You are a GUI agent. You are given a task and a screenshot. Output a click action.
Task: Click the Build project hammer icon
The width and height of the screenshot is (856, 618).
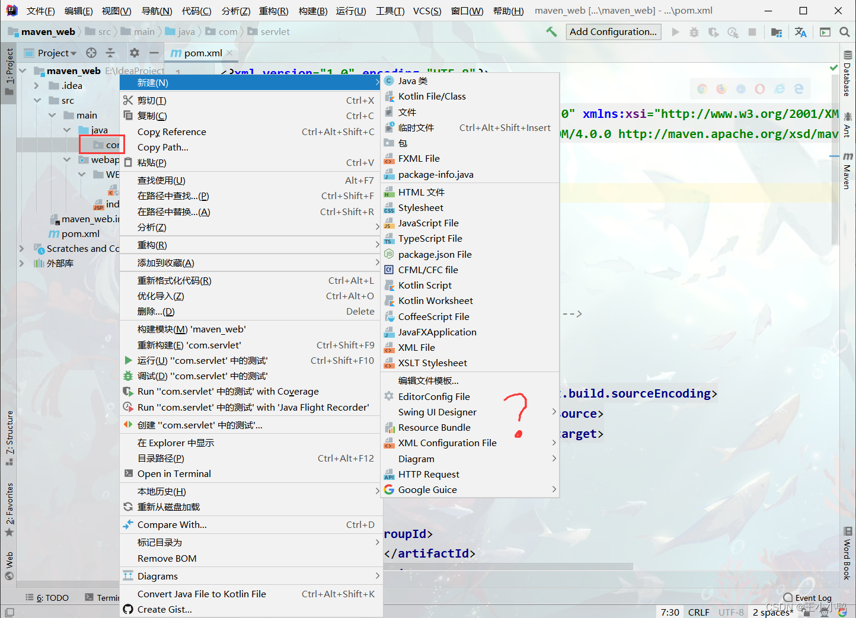(x=551, y=32)
